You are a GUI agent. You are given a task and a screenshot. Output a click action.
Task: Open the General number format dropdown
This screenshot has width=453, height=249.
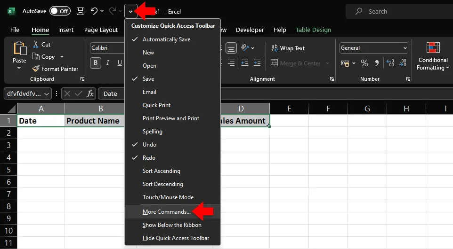click(405, 48)
